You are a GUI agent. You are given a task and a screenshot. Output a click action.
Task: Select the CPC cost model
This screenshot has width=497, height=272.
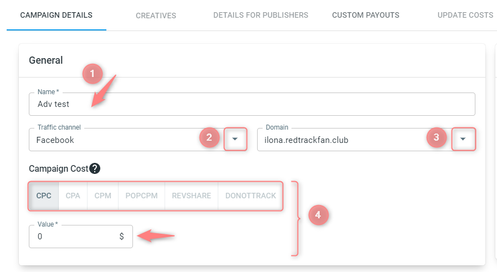44,196
